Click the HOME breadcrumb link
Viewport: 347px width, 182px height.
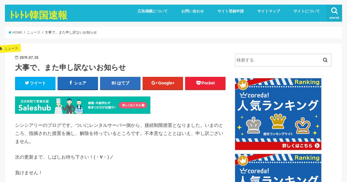pos(15,32)
